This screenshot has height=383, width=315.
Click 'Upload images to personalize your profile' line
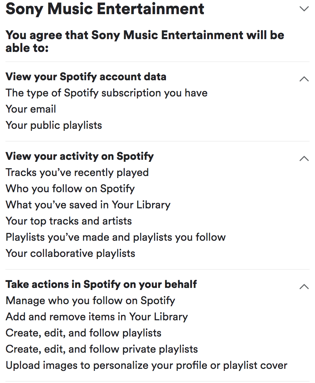click(146, 365)
